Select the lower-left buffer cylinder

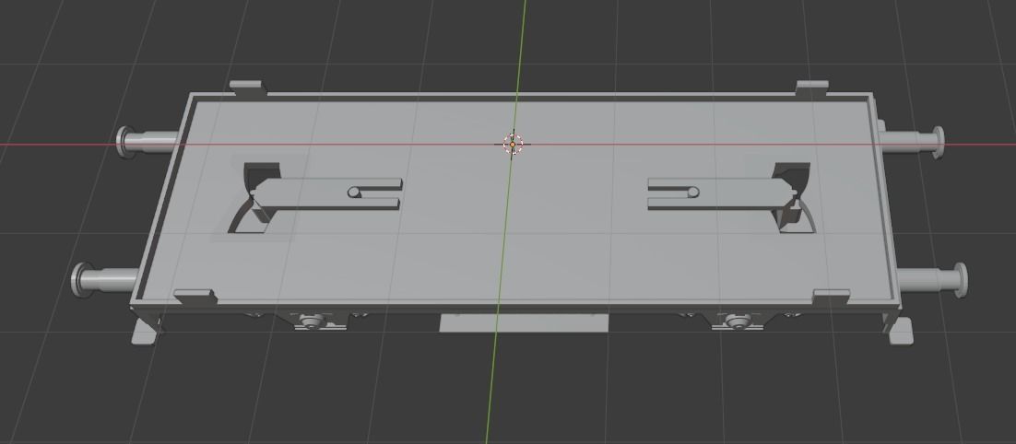(106, 280)
